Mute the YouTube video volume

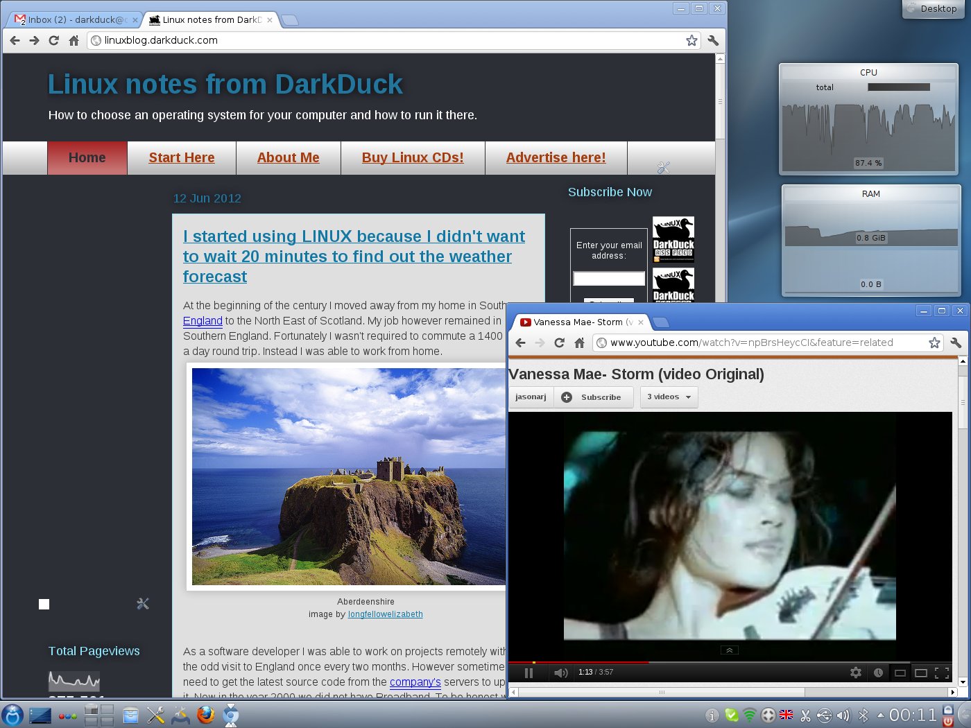pyautogui.click(x=561, y=673)
